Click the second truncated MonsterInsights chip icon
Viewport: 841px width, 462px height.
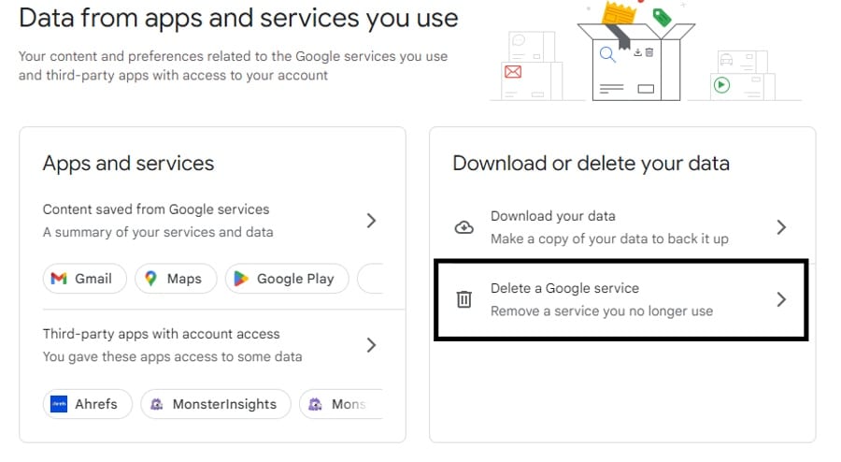[x=315, y=404]
